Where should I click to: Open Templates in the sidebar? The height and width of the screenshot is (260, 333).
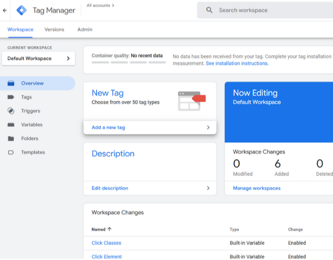tap(33, 152)
